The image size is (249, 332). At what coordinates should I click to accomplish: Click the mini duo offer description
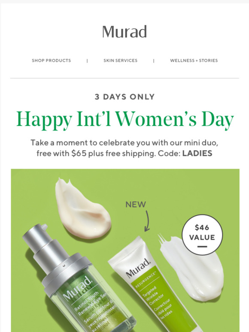click(x=125, y=148)
